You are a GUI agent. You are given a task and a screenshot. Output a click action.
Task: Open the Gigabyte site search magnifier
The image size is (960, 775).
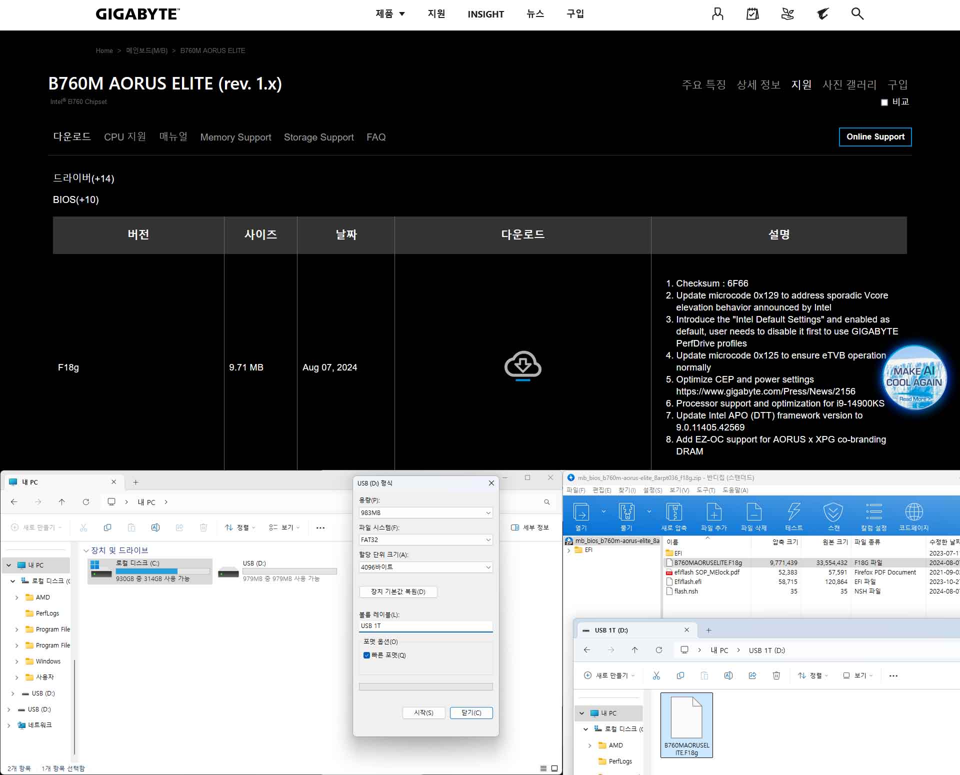[x=857, y=14]
